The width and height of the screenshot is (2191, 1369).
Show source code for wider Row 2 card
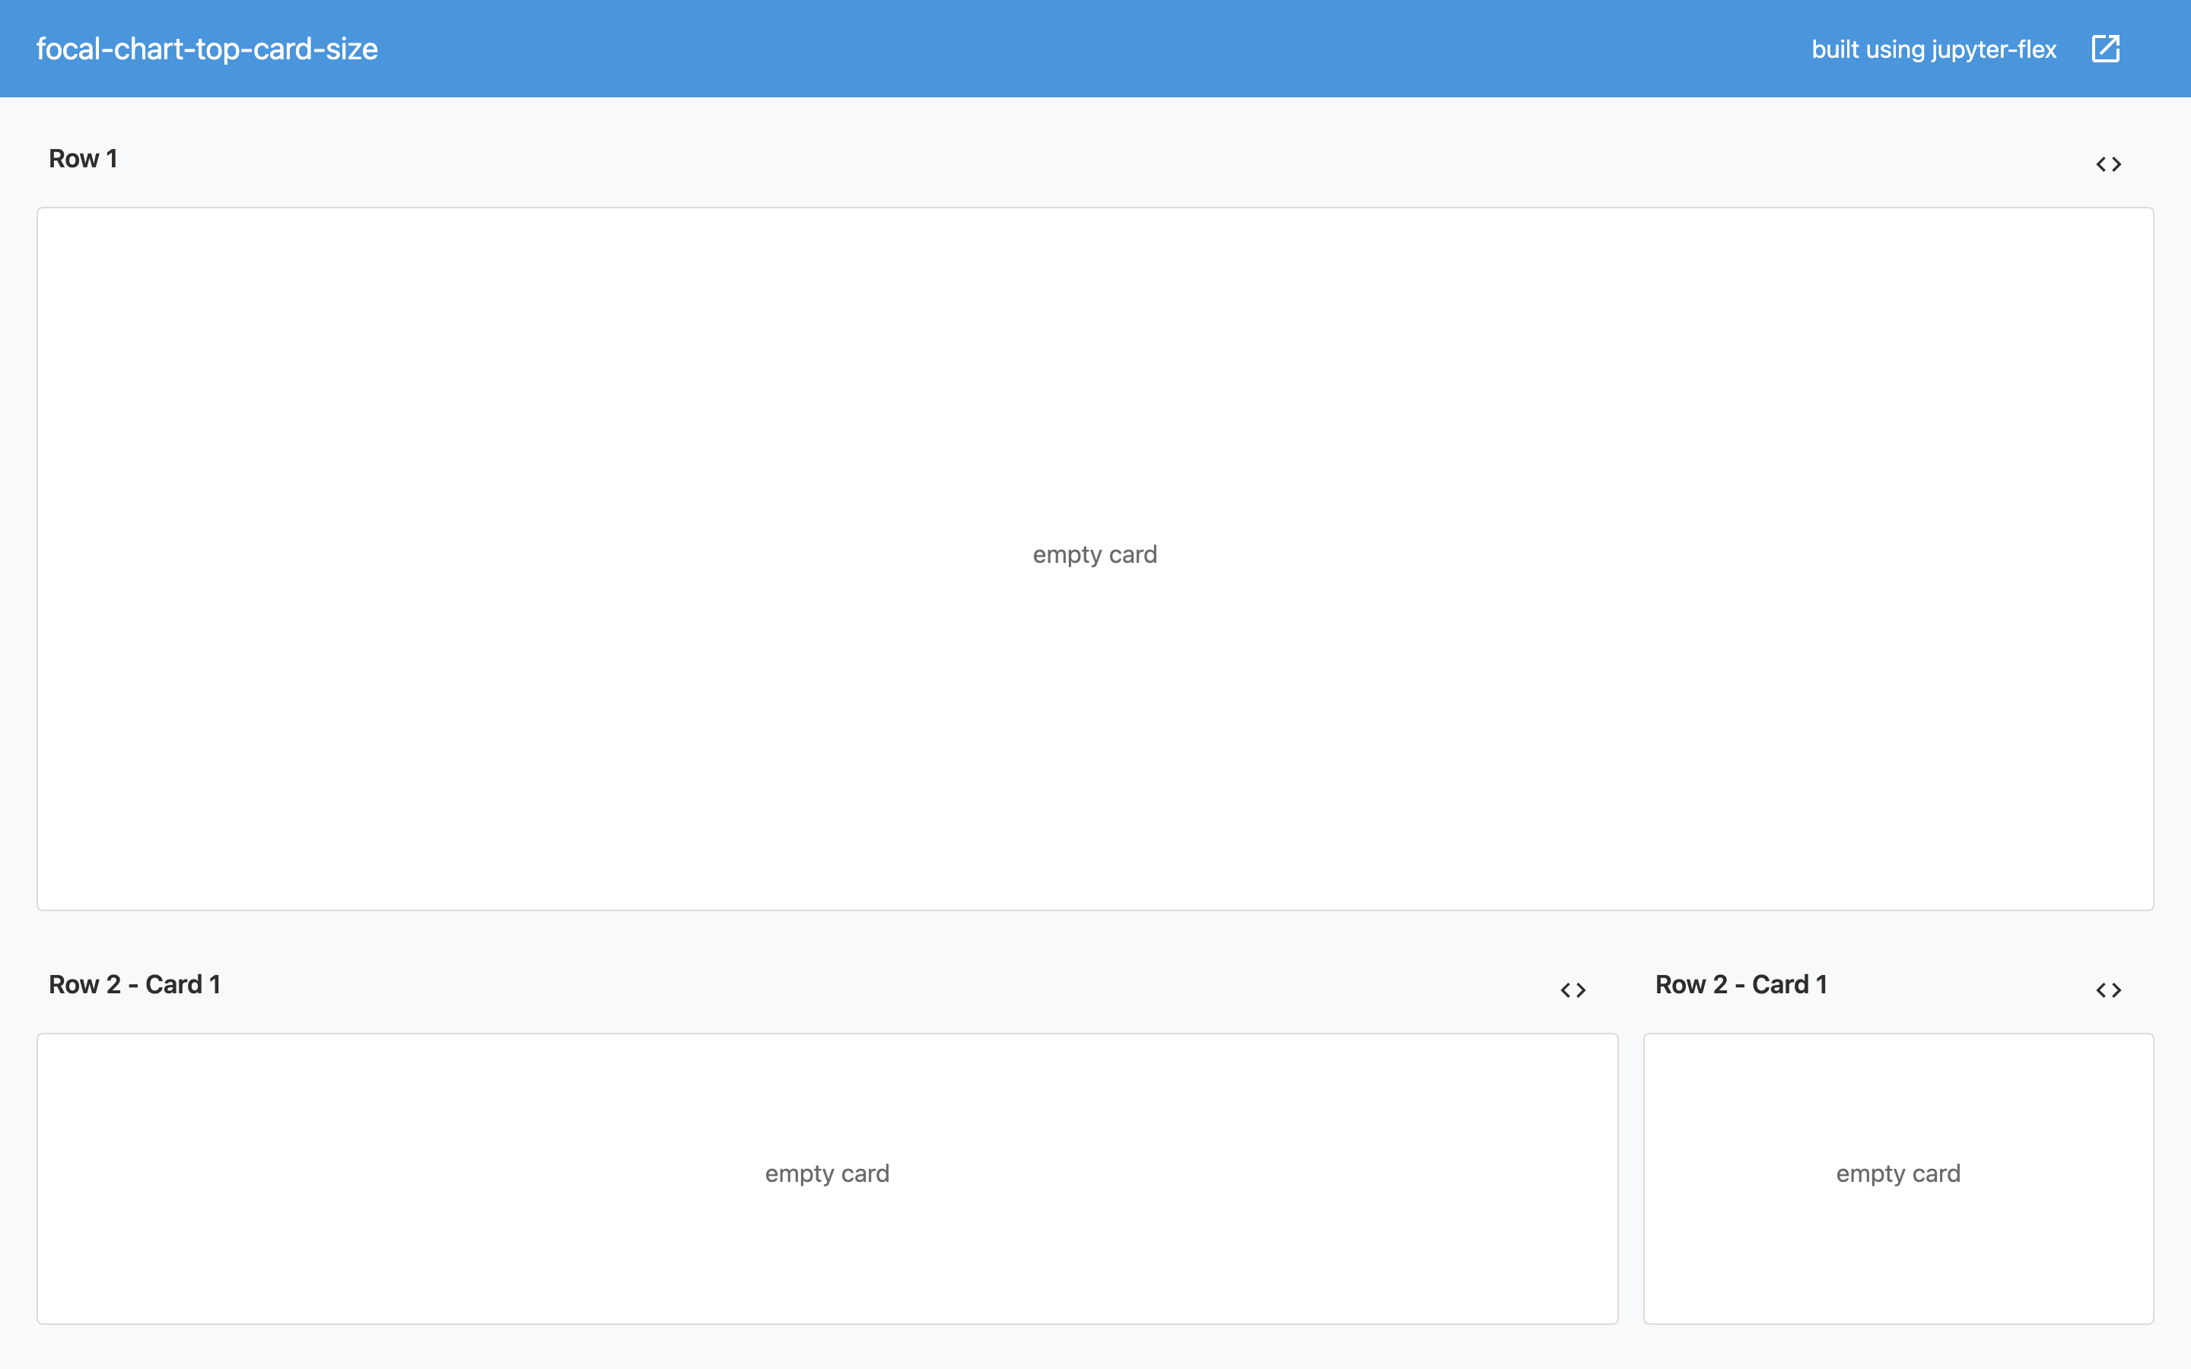click(x=1572, y=990)
